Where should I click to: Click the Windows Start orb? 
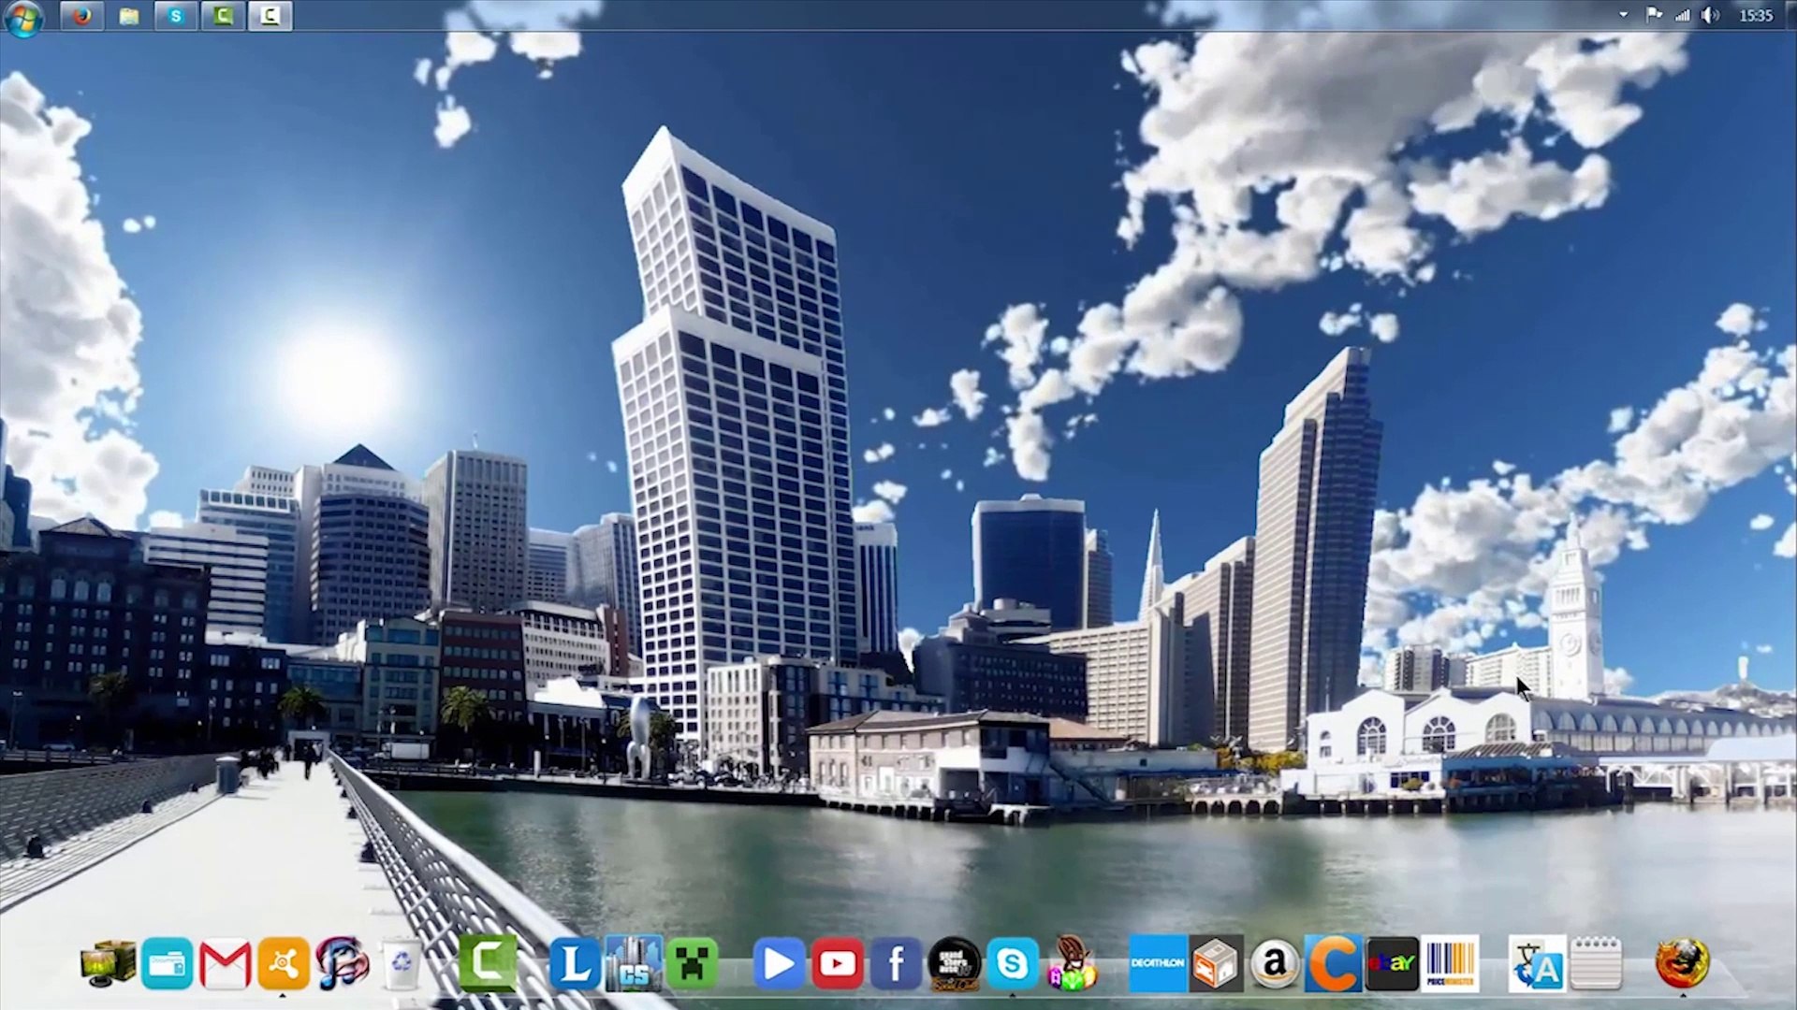coord(22,17)
